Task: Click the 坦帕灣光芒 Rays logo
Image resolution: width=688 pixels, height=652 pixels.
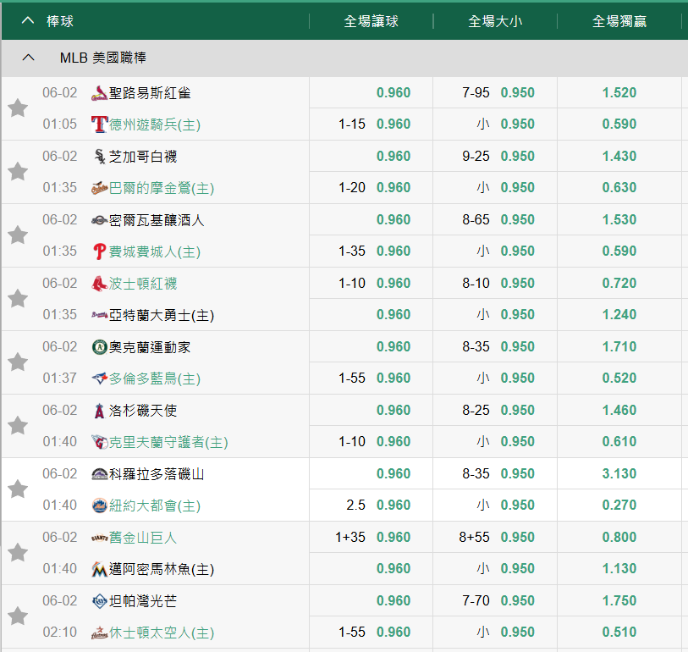Action: (100, 601)
